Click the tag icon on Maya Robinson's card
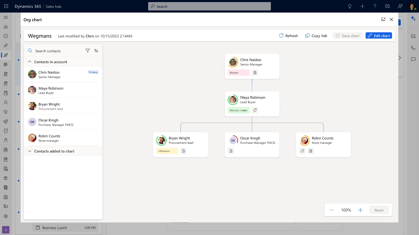The width and height of the screenshot is (419, 235). coord(255,110)
